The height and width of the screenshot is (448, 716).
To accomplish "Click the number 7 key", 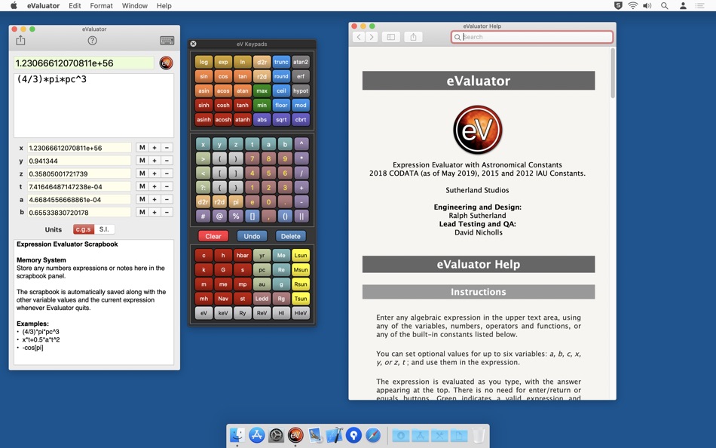I will [x=252, y=158].
